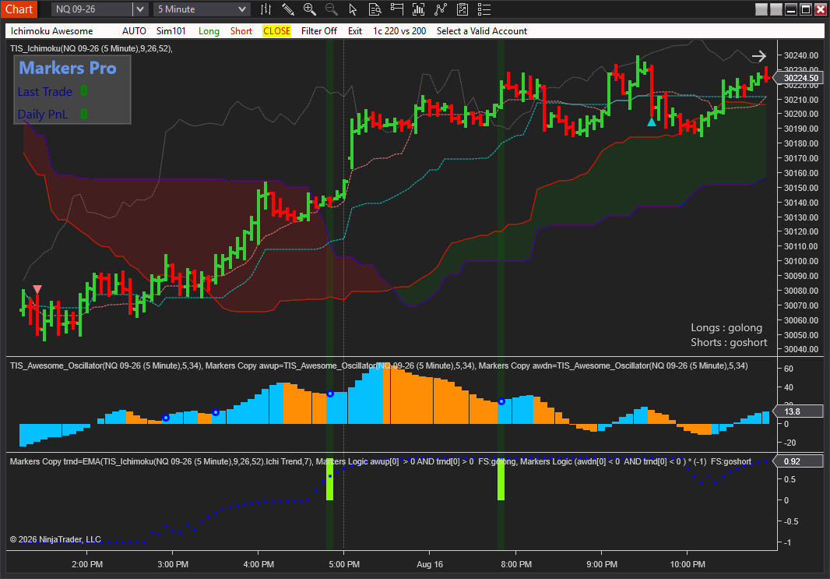
Task: Close the chart window
Action: (821, 9)
